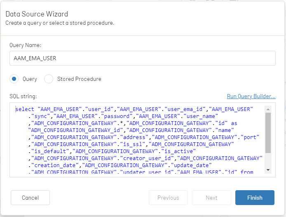This screenshot has width=286, height=217.
Task: Click the "creation_date" text in SQL string
Action: [x=55, y=165]
